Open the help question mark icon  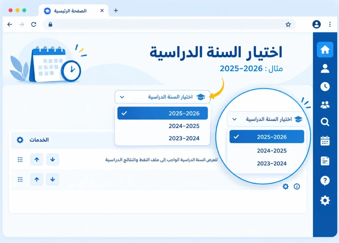[325, 181]
